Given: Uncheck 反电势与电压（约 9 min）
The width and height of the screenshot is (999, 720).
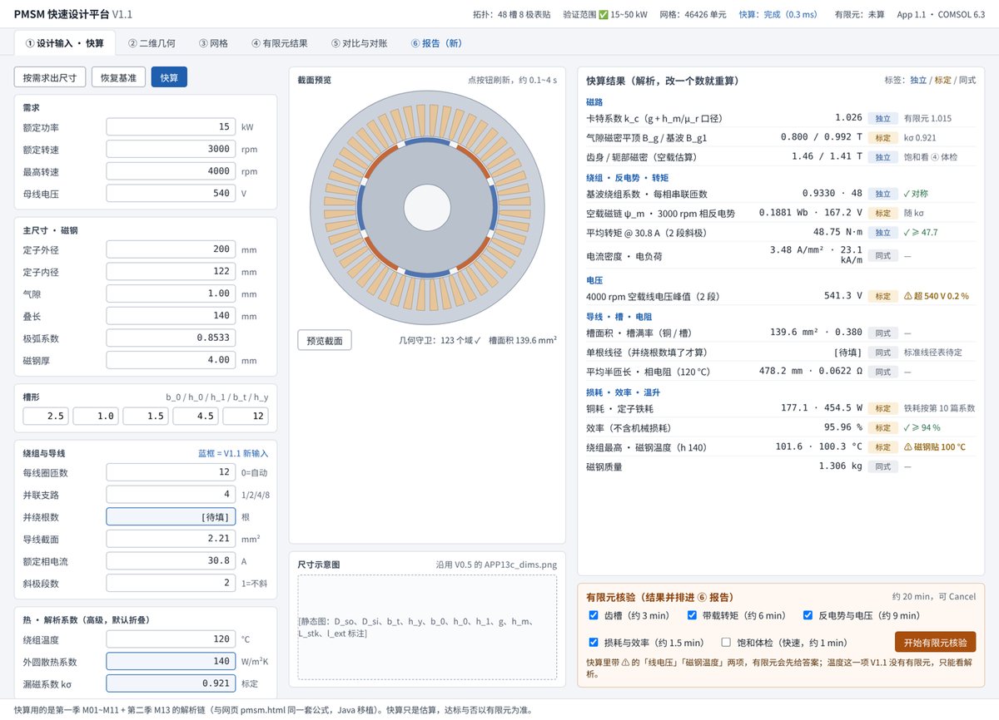Looking at the screenshot, I should pyautogui.click(x=808, y=615).
